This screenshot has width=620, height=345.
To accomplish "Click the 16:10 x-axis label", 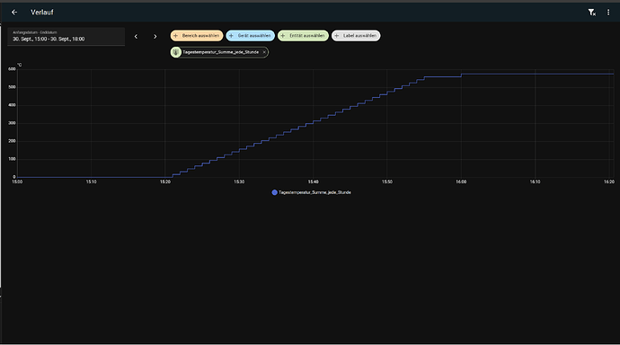I will pos(535,181).
